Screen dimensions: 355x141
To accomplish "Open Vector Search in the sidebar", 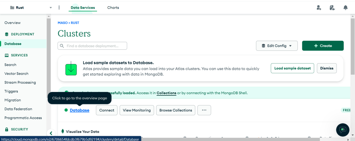I will click(17, 74).
